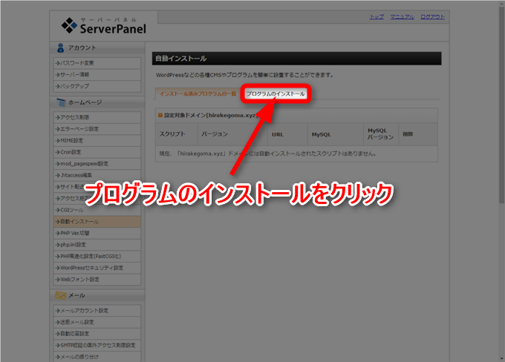505x362 pixels.
Task: Open CGIツール
Action: coord(97,210)
